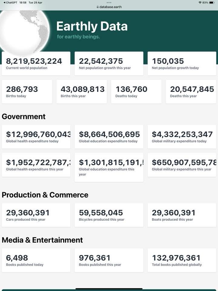Image resolution: width=218 pixels, height=291 pixels.
Task: Open the Births today card
Action: (27, 92)
